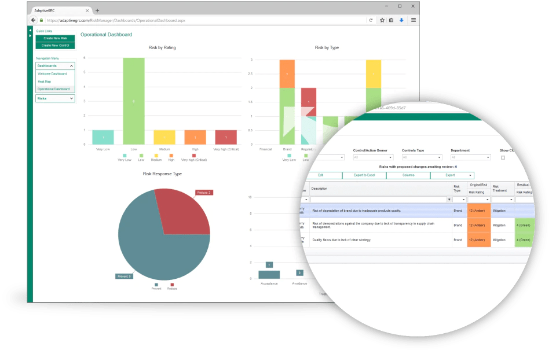
Task: Open the browser hamburger menu
Action: (x=413, y=20)
